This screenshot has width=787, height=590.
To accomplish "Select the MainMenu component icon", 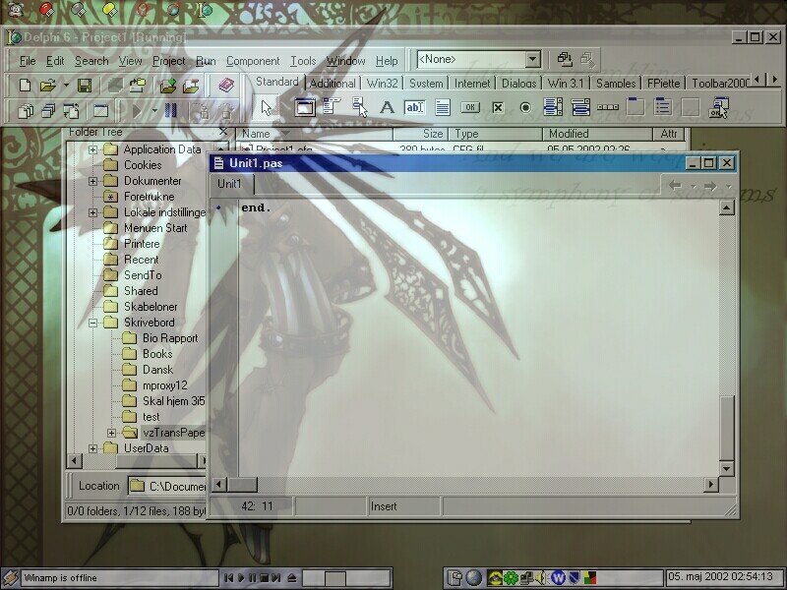I will click(332, 107).
